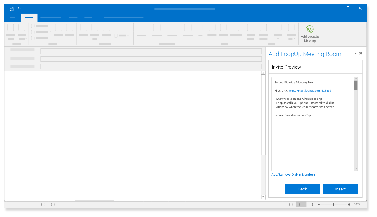This screenshot has width=377, height=217.
Task: Go Back from the invite preview
Action: tap(302, 189)
